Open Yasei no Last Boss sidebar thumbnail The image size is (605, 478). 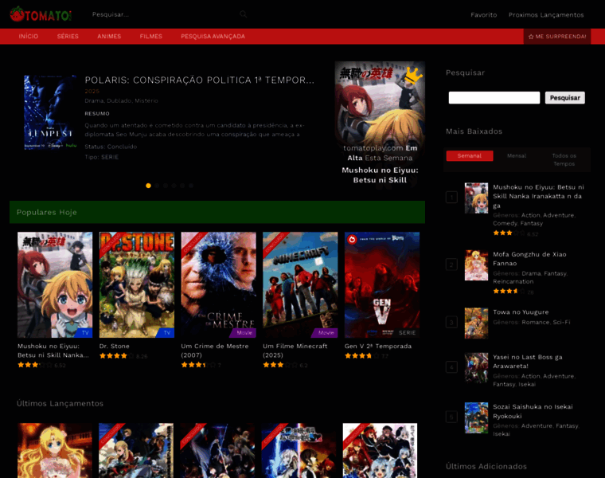(x=476, y=368)
